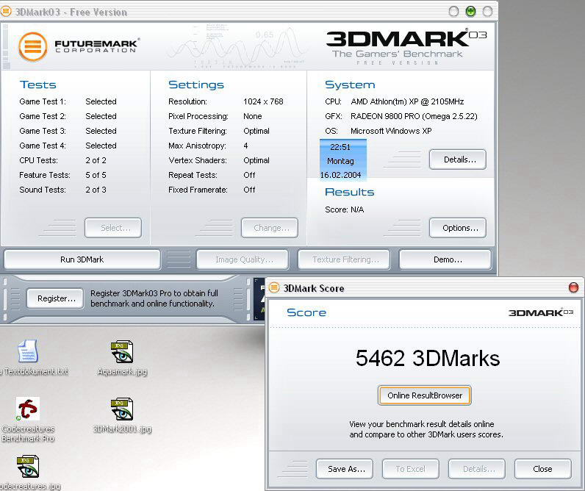This screenshot has width=585, height=491.
Task: Select the Aquamark.jpg desktop icon
Action: click(x=122, y=351)
